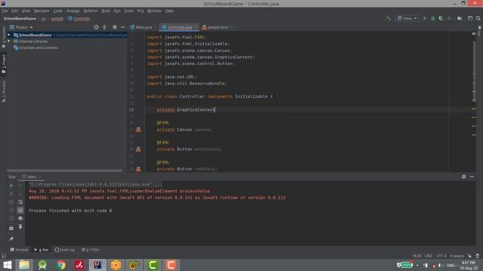Open the Windows Start menu
The height and width of the screenshot is (271, 483).
coord(7,265)
